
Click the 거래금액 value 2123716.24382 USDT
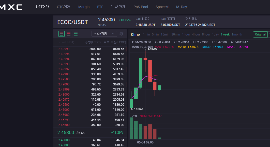(200, 25)
